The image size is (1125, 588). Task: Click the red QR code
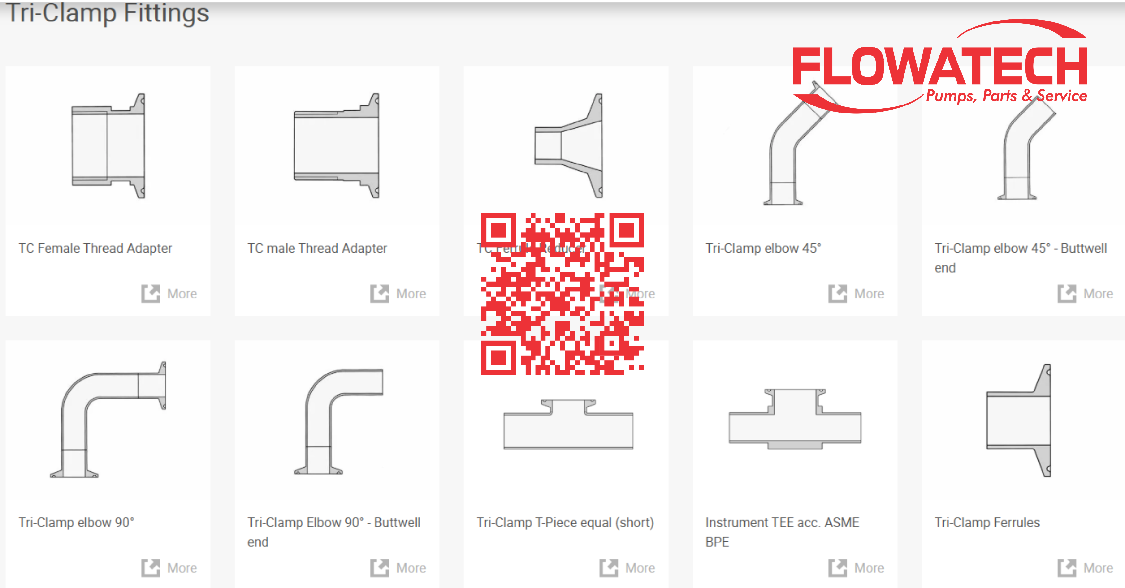pos(562,294)
